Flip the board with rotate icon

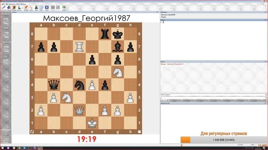32,132
